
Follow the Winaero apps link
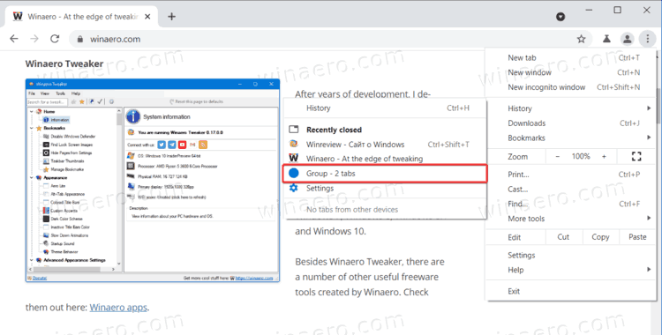coord(118,307)
